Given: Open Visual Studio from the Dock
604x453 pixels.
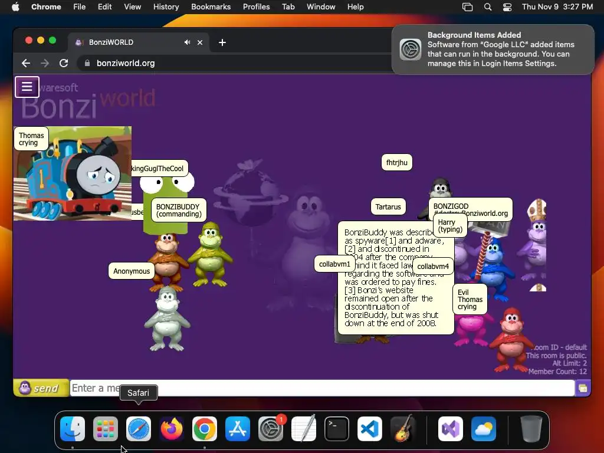Looking at the screenshot, I should (450, 429).
